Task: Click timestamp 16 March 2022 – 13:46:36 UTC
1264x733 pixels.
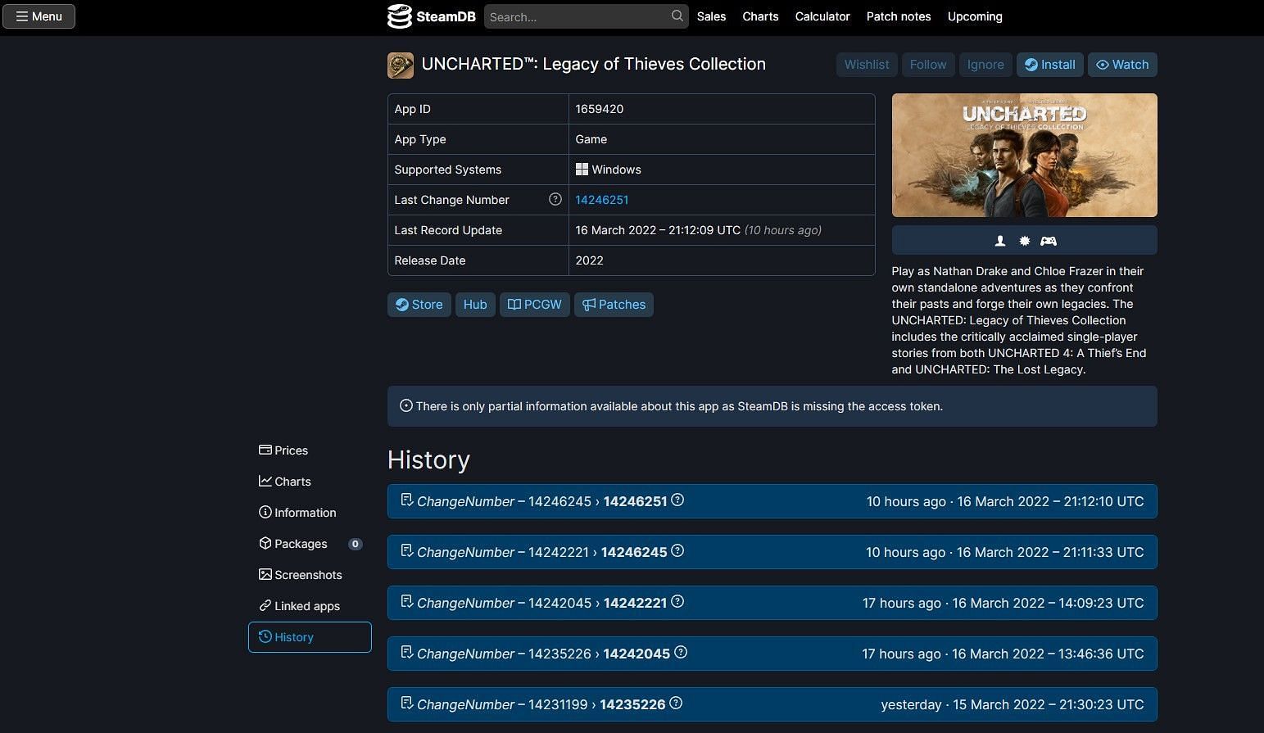Action: pos(1048,654)
